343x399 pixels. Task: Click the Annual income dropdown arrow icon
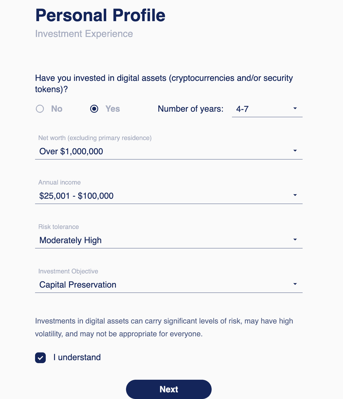click(295, 195)
